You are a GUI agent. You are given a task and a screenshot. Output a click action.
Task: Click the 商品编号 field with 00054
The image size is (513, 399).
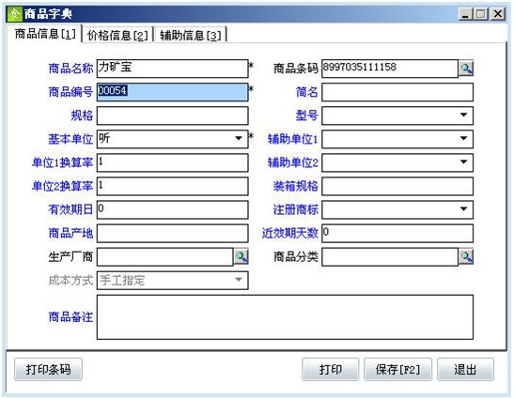[x=173, y=92]
